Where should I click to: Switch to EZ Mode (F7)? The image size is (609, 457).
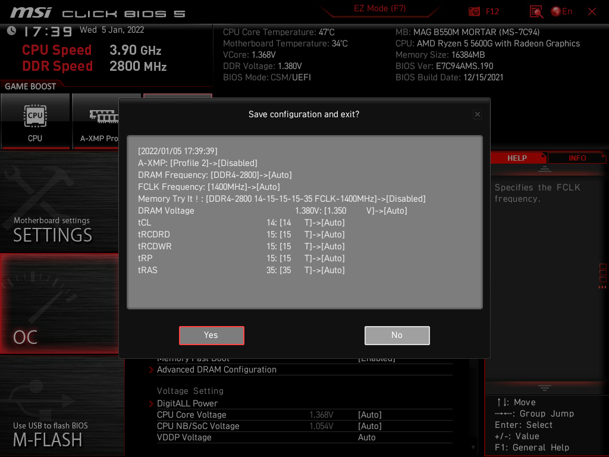tap(379, 8)
